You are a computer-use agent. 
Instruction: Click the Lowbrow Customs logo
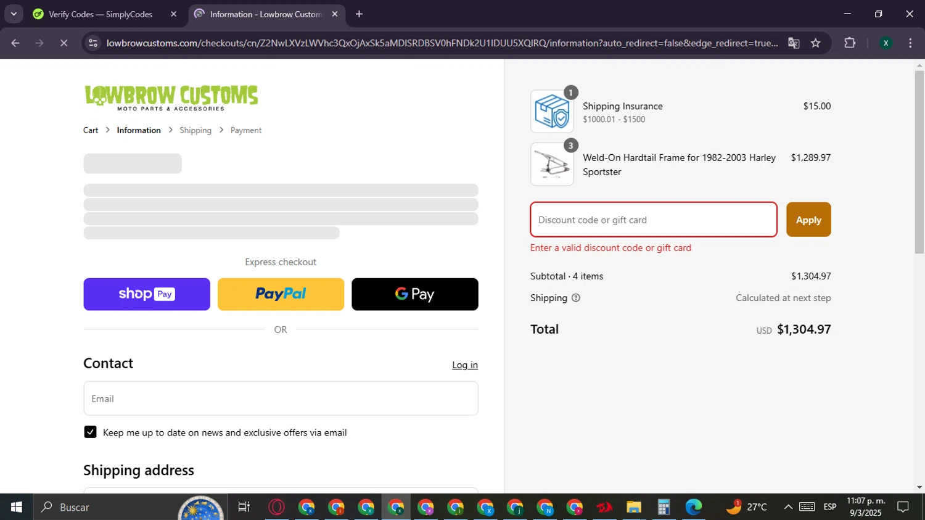[171, 97]
